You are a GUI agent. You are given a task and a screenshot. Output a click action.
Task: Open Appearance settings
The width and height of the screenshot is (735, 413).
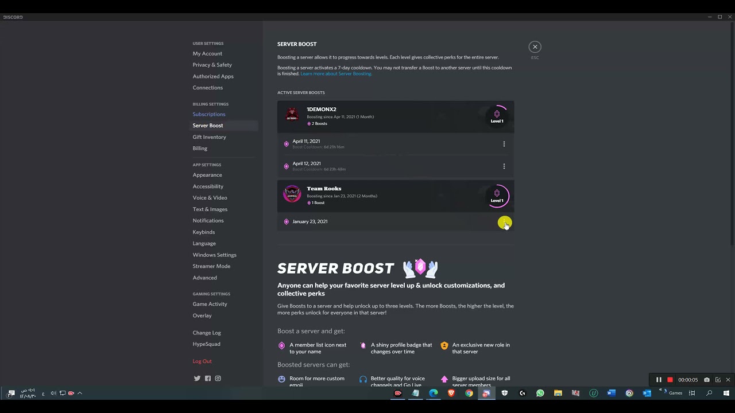click(207, 175)
